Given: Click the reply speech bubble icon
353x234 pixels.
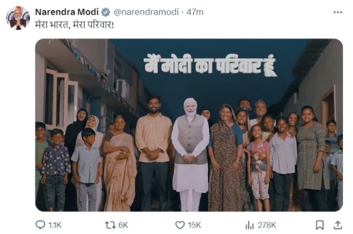Looking at the screenshot, I should [x=41, y=224].
